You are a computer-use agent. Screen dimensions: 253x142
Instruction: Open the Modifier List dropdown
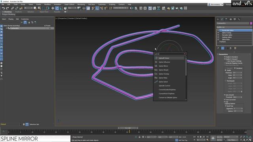pos(234,27)
